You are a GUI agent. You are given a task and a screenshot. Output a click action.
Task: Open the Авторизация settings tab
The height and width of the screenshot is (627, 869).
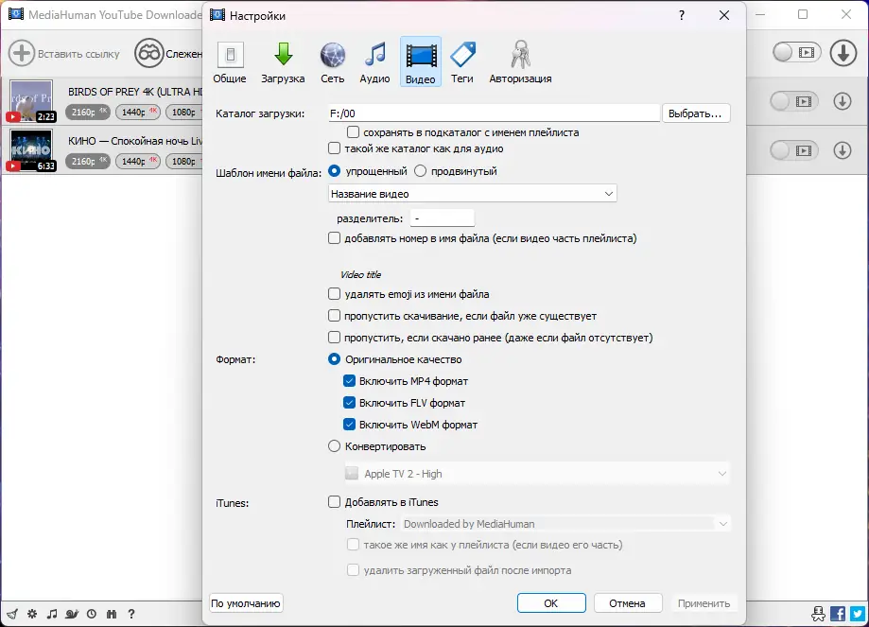coord(520,62)
